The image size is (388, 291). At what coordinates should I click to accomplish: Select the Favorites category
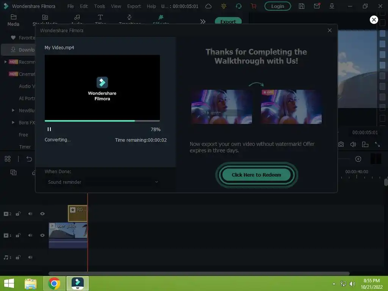pos(23,38)
